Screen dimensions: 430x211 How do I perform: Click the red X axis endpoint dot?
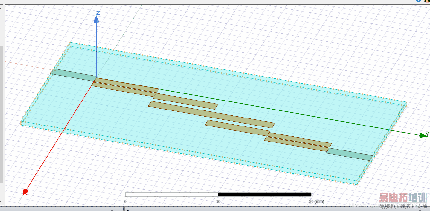25,191
